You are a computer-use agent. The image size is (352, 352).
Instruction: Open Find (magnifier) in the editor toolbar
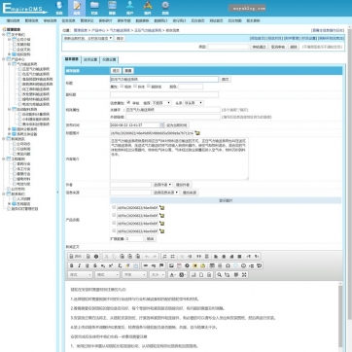220,275
